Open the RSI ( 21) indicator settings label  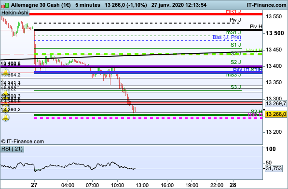click(12, 149)
